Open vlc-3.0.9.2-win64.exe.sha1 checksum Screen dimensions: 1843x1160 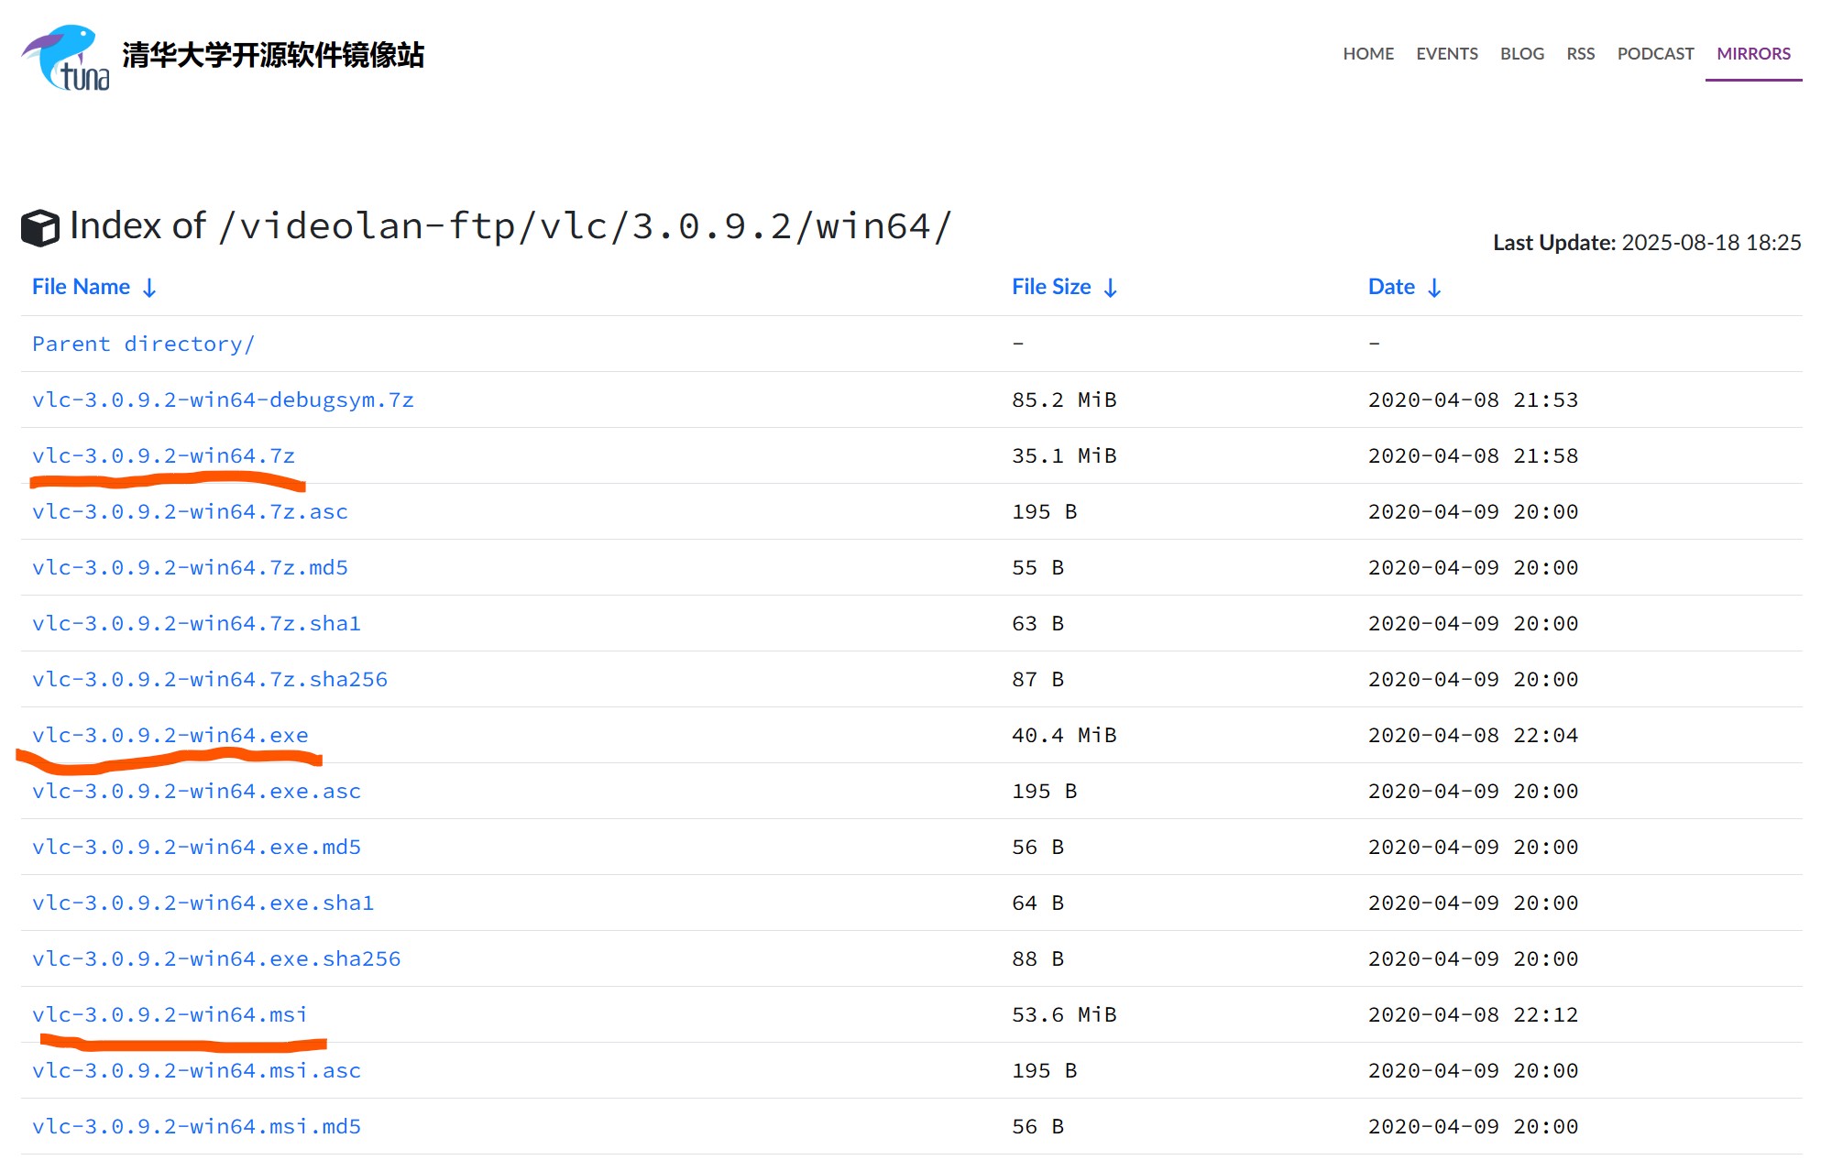[x=203, y=903]
